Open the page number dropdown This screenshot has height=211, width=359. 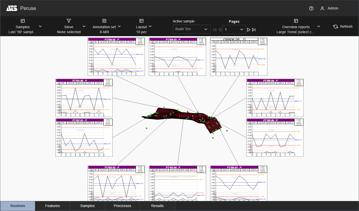234,30
